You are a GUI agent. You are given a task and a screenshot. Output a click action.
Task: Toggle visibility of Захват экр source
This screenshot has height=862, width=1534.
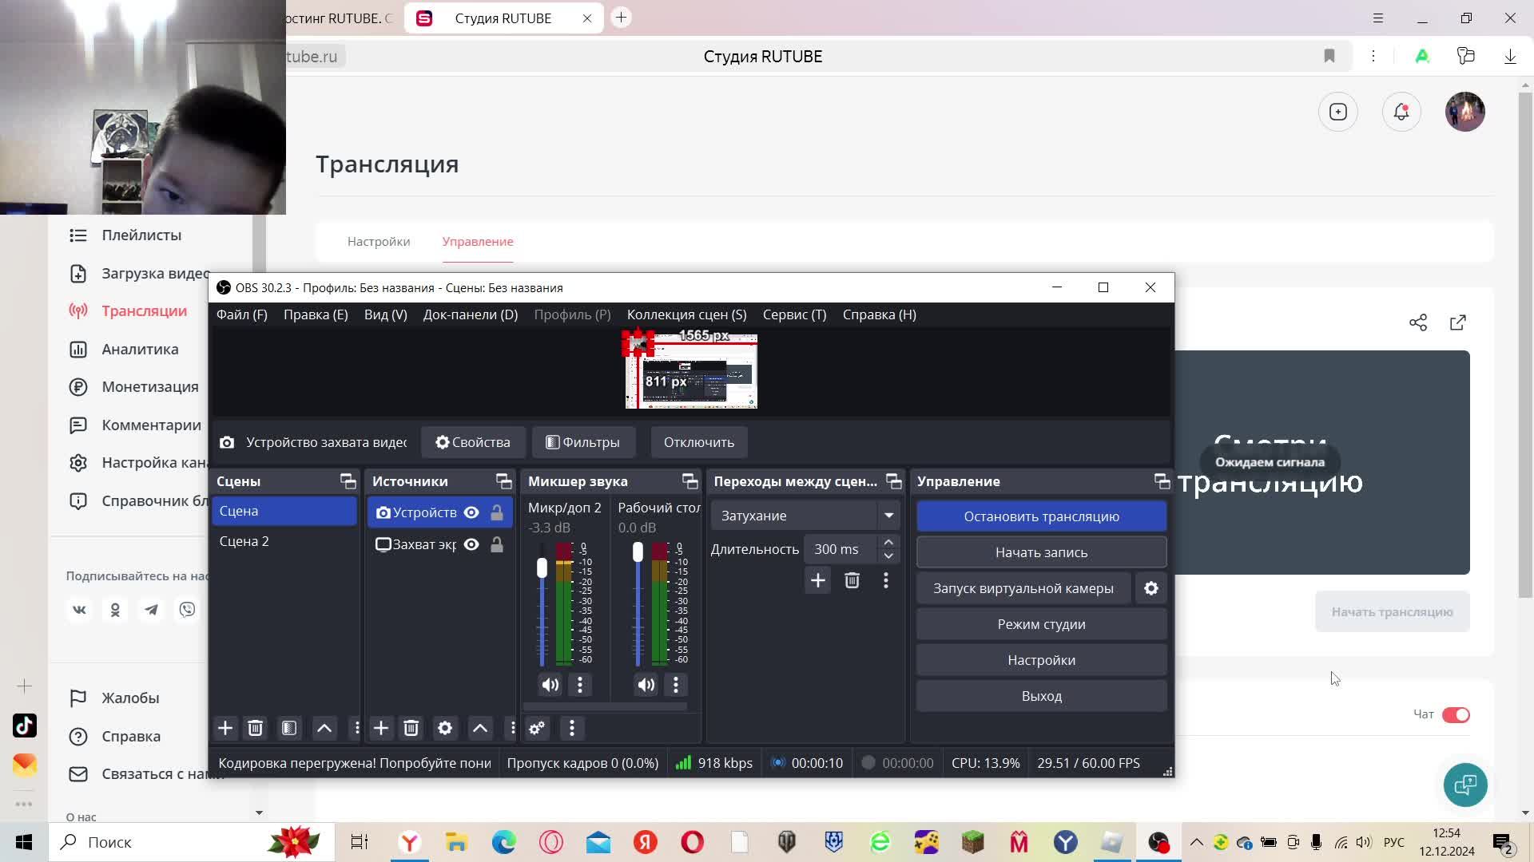click(x=471, y=544)
